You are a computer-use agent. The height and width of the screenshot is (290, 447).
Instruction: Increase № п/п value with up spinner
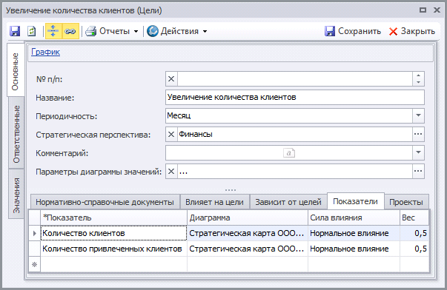click(418, 75)
